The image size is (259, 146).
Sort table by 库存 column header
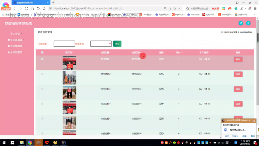179,53
